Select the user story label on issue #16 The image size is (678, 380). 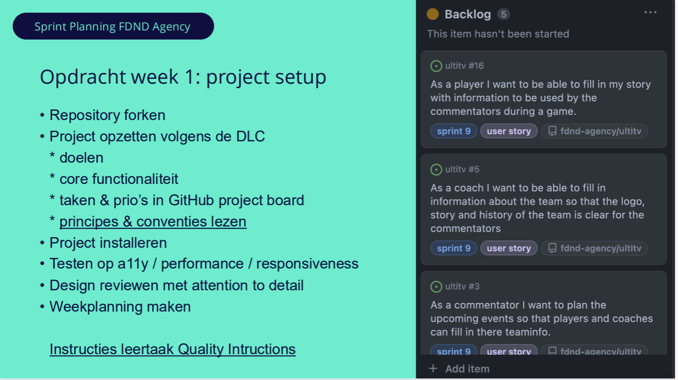coord(509,131)
